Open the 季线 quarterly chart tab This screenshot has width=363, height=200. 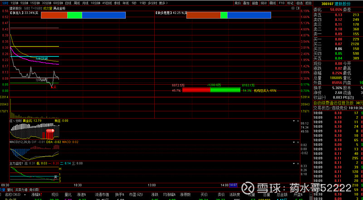coord(117,3)
